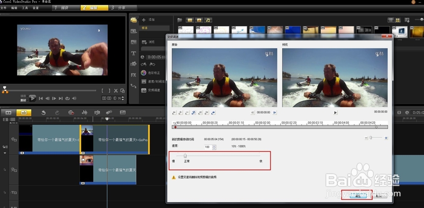Increase speed value with spinner up arrow

pyautogui.click(x=214, y=146)
